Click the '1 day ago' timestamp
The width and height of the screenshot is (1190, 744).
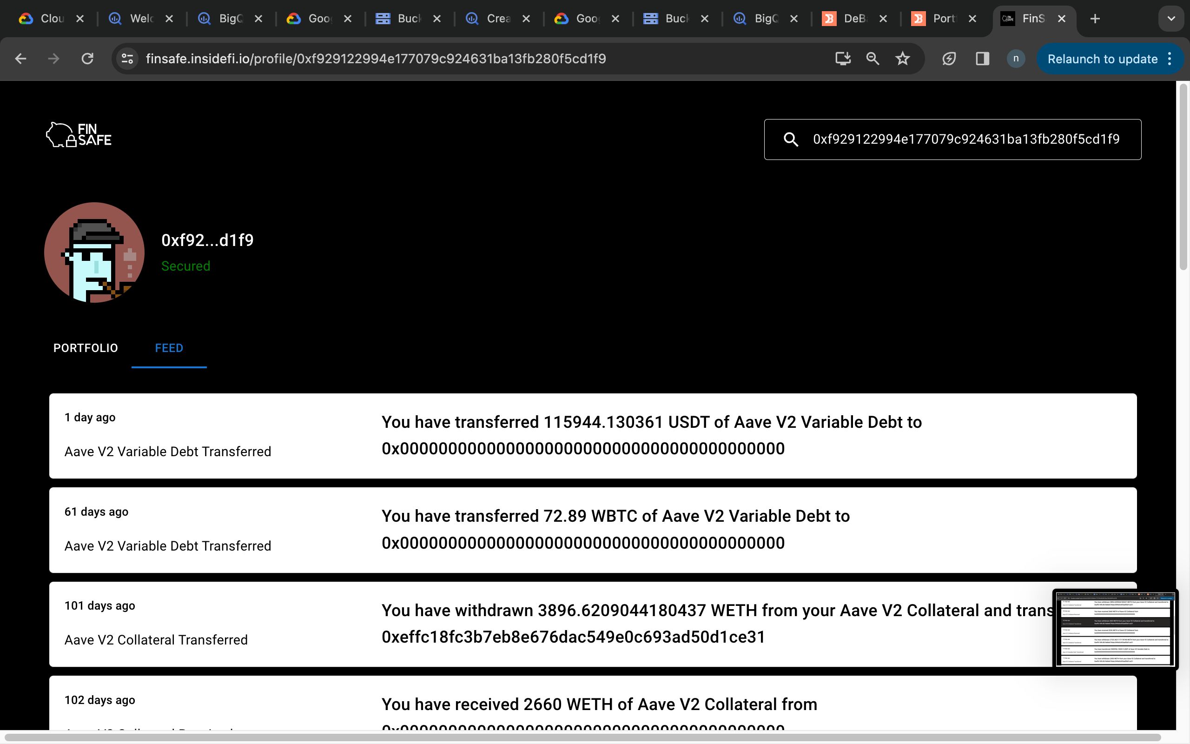tap(90, 417)
